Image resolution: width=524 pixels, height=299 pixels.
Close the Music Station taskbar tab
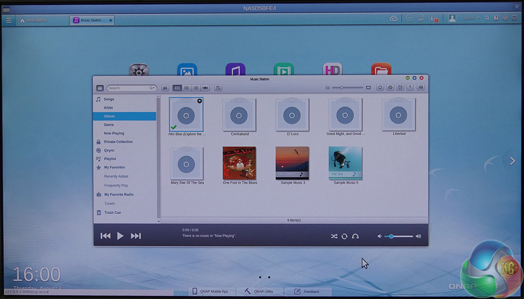tap(111, 20)
